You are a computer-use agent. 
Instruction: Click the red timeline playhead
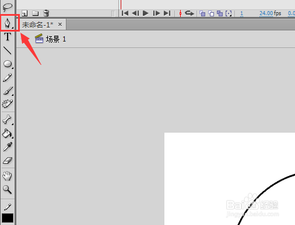tap(121, 5)
